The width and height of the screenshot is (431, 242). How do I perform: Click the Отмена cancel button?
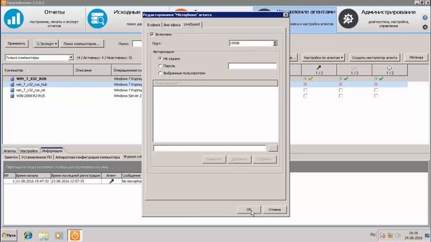[275, 210]
